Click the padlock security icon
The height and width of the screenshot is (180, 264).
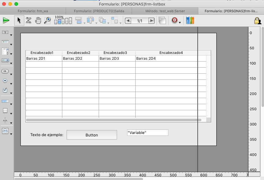[257, 21]
